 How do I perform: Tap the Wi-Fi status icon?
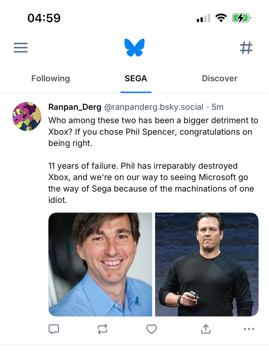[x=221, y=18]
